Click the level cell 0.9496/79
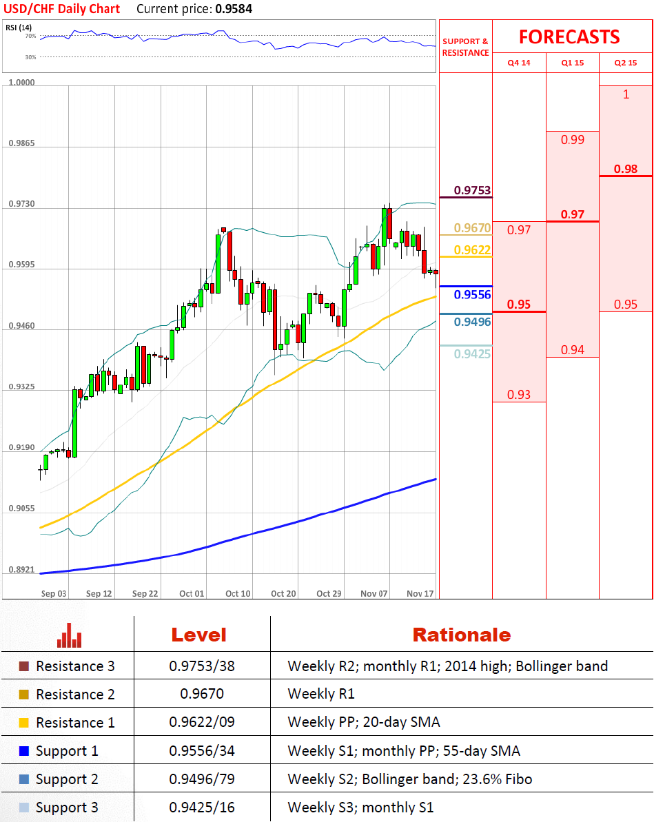 tap(202, 779)
